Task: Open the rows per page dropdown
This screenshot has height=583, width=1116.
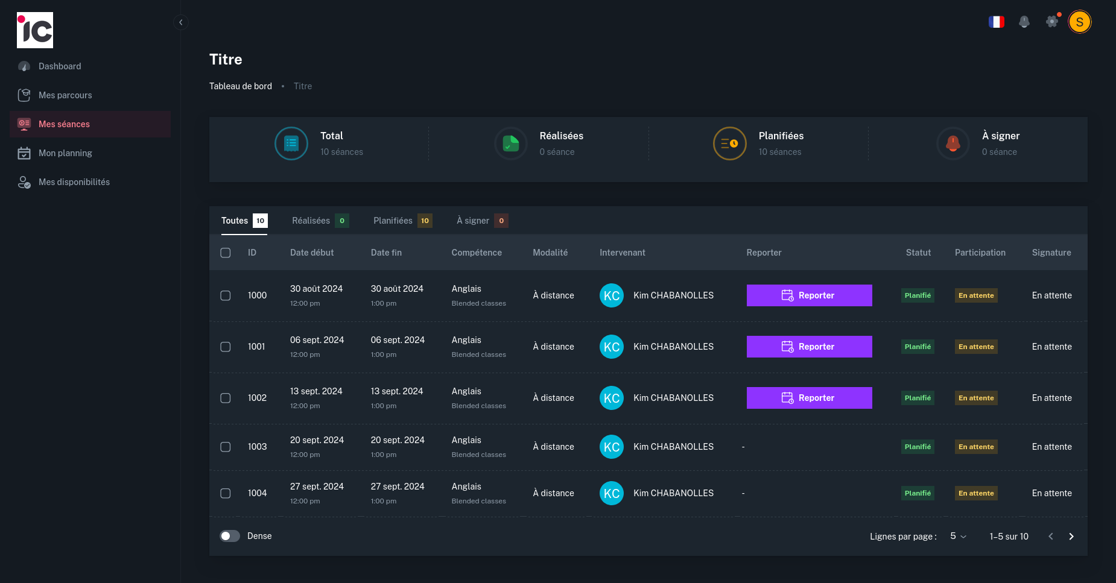Action: click(x=958, y=536)
